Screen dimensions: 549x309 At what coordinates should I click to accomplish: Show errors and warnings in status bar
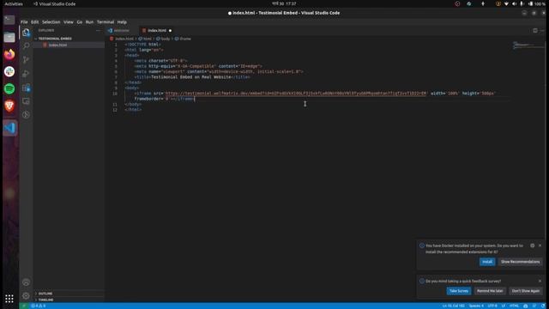pyautogui.click(x=38, y=306)
